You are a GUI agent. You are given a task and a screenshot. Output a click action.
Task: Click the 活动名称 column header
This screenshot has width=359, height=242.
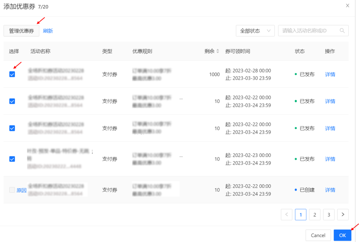[x=40, y=51]
